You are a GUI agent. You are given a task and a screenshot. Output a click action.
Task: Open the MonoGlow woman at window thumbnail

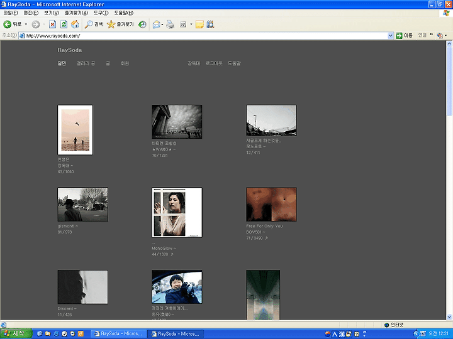177,212
